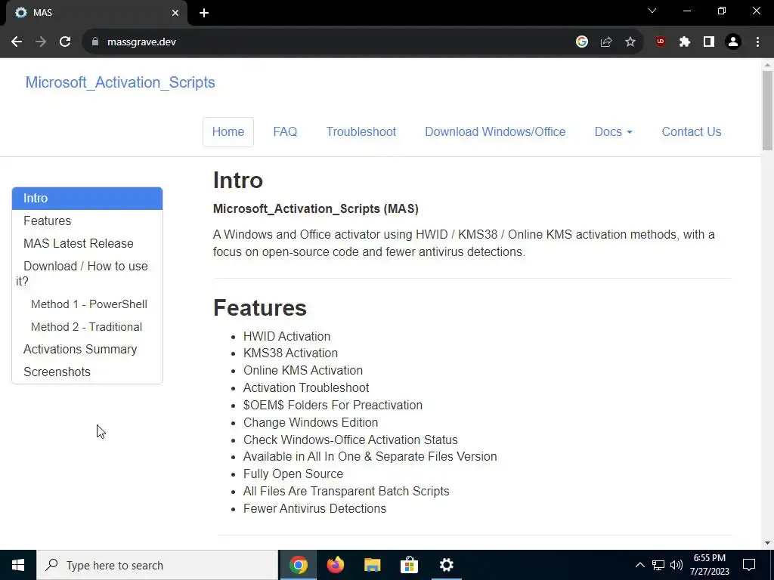
Task: Select the Home navigation tab
Action: pos(228,131)
